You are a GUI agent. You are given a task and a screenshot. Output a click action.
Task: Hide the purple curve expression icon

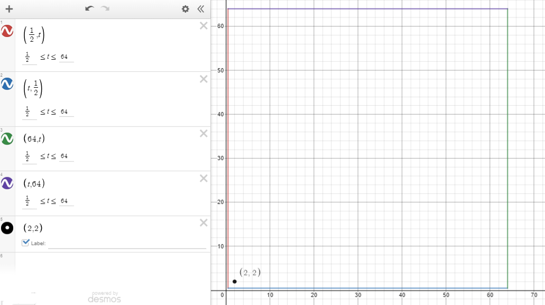click(7, 183)
